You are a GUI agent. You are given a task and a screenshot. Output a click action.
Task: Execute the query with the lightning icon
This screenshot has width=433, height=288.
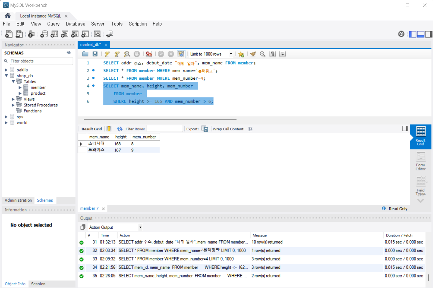pos(107,54)
